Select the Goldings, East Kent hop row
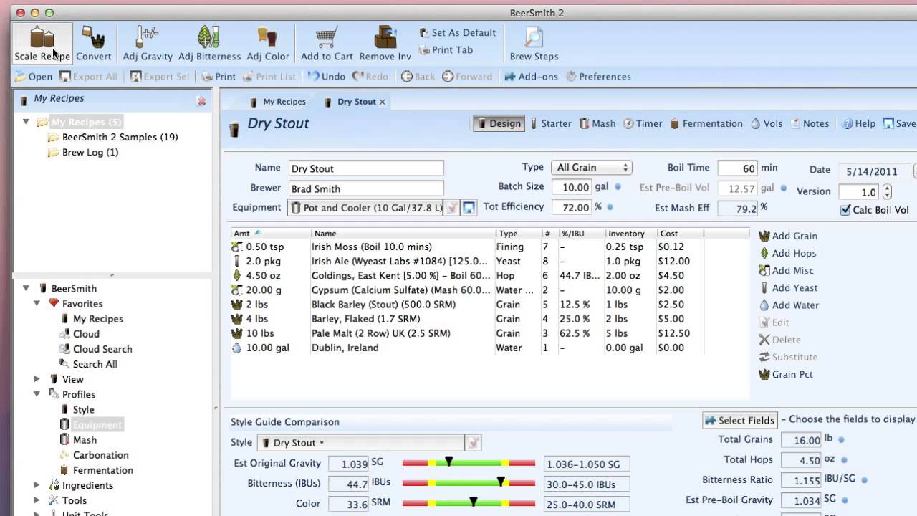This screenshot has width=917, height=516. [x=467, y=276]
